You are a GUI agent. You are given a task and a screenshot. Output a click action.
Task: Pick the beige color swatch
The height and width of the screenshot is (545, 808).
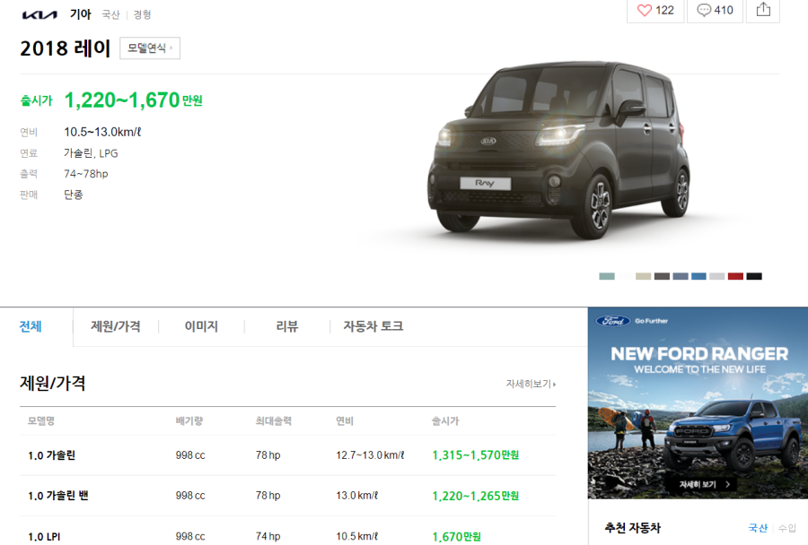tap(643, 276)
